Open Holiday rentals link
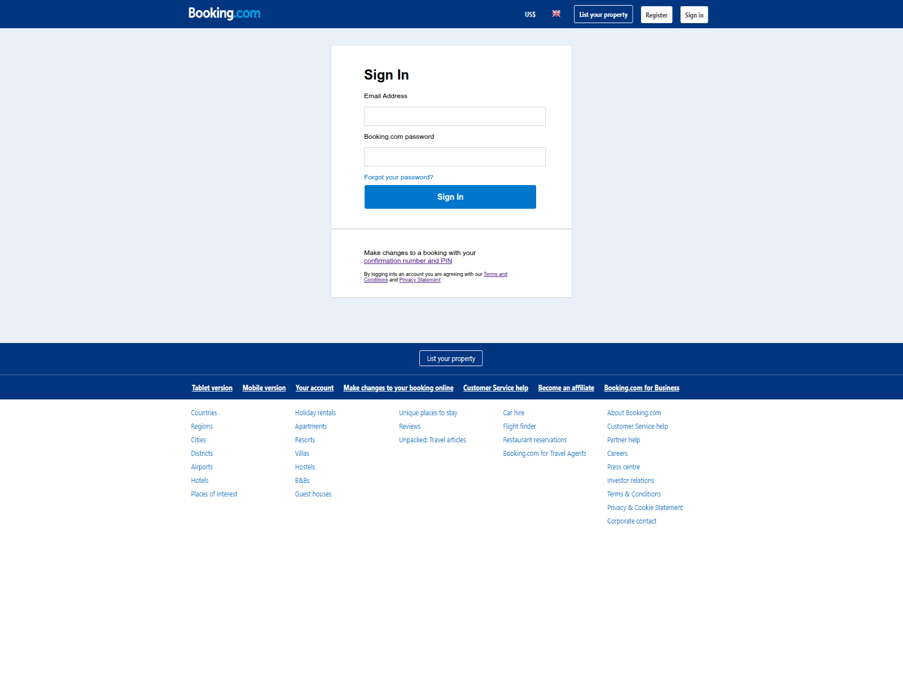The image size is (903, 677). [x=315, y=413]
